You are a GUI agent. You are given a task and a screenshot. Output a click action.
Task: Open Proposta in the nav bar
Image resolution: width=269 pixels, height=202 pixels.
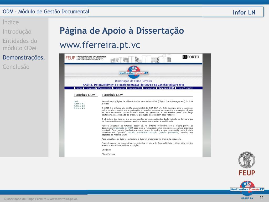pos(90,88)
